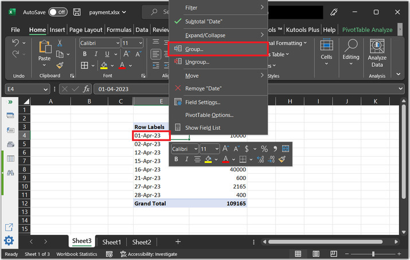
Task: Click the Undo arrow icon
Action: pyautogui.click(x=15, y=42)
